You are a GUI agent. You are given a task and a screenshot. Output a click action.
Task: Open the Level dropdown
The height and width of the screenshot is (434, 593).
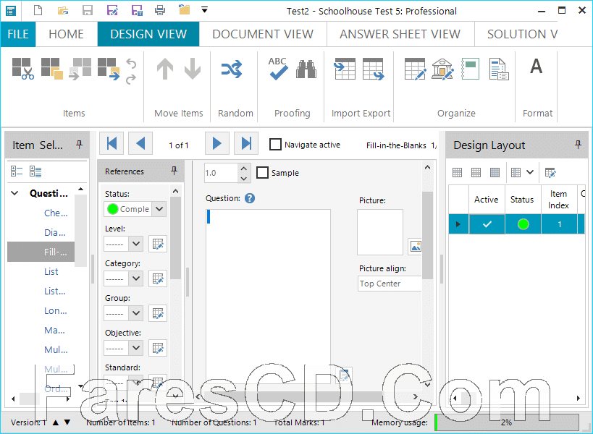(x=136, y=244)
